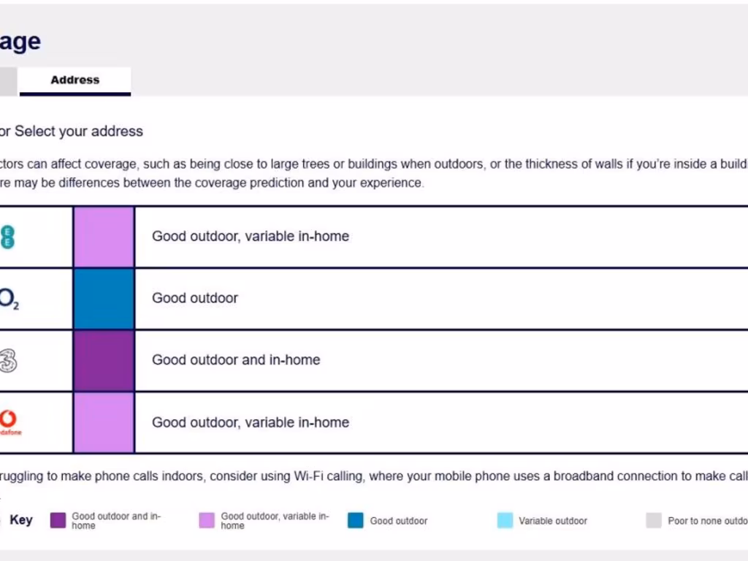The image size is (748, 561).
Task: Click the Select your address heading
Action: pyautogui.click(x=73, y=131)
